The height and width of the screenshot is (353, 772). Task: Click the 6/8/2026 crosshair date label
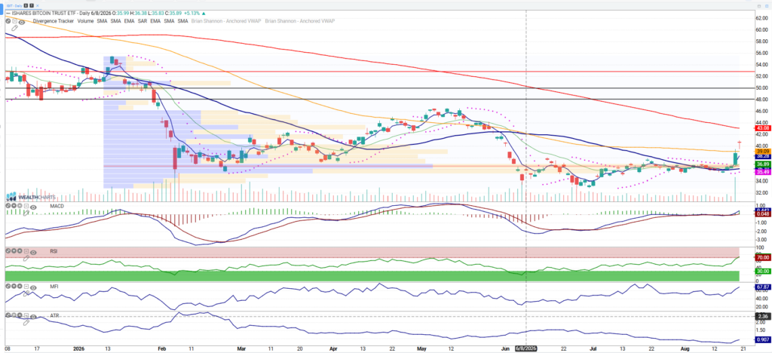pyautogui.click(x=526, y=348)
